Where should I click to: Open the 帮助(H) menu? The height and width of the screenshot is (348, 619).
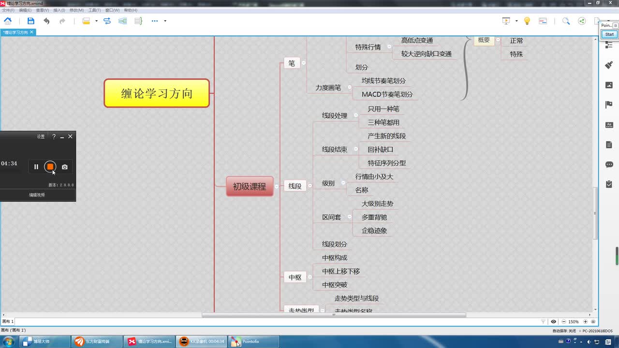[131, 10]
